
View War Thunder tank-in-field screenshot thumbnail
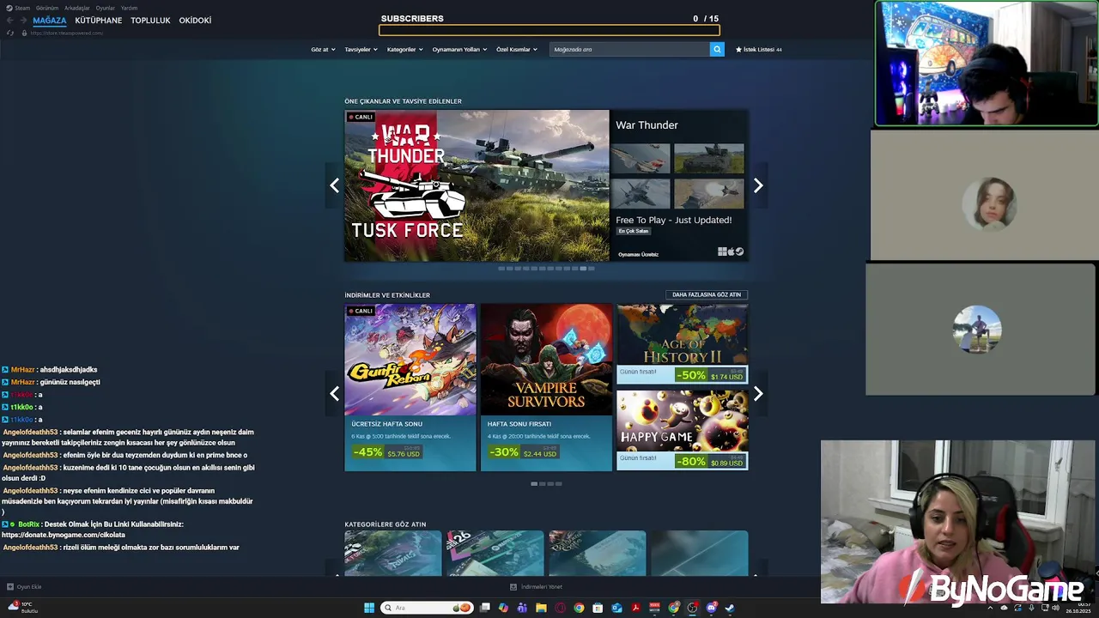click(709, 159)
